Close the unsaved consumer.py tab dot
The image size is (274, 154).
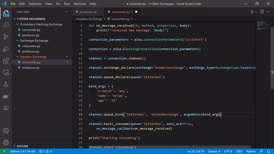point(136,12)
